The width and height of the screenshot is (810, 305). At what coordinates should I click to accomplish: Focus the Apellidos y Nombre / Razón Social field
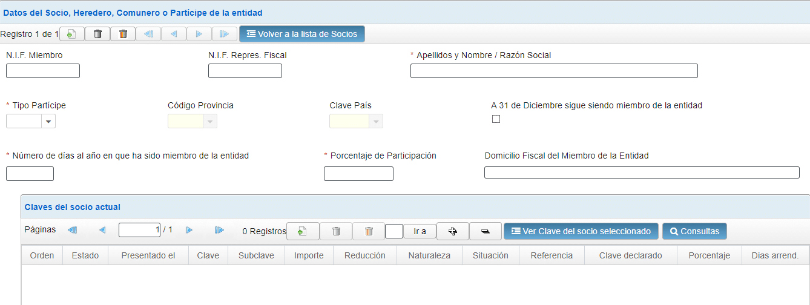554,71
